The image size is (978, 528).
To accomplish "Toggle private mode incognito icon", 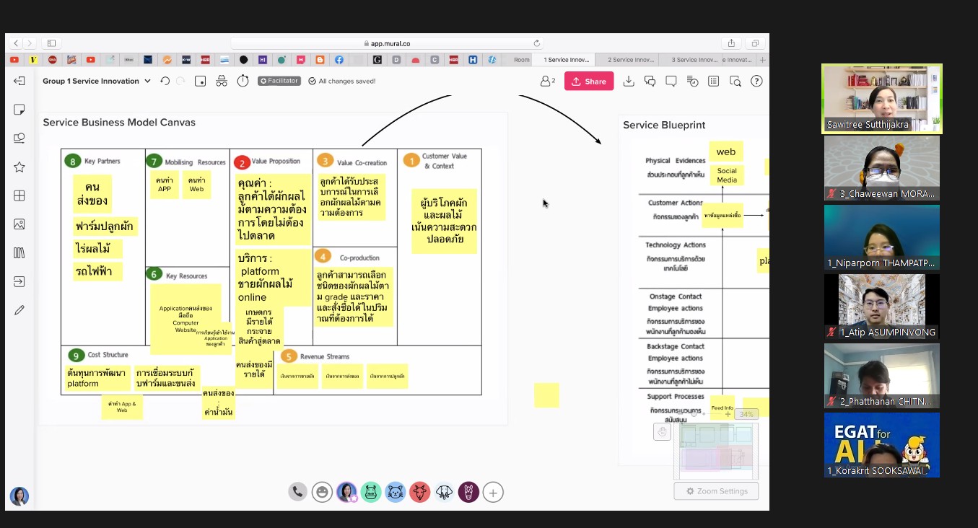I will click(222, 82).
